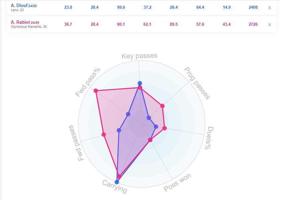
Task: Click the pink Rabiot Prog passes data point
Action: 163,106
